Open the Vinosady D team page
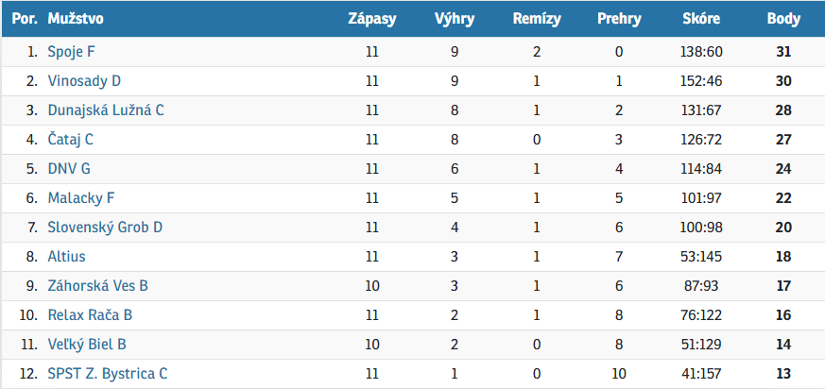Screen dimensions: 825x389 coord(84,81)
